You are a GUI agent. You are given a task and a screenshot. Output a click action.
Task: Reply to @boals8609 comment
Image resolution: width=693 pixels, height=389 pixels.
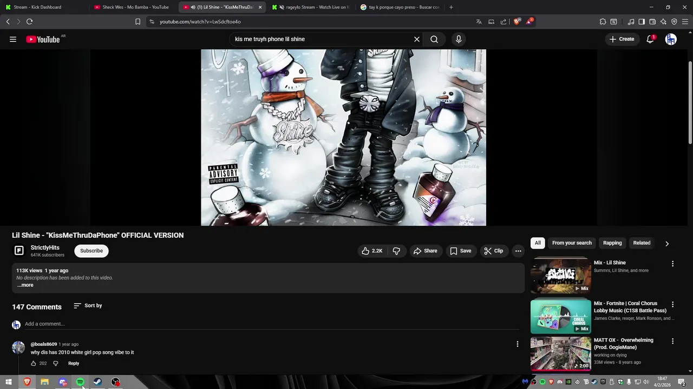74,364
